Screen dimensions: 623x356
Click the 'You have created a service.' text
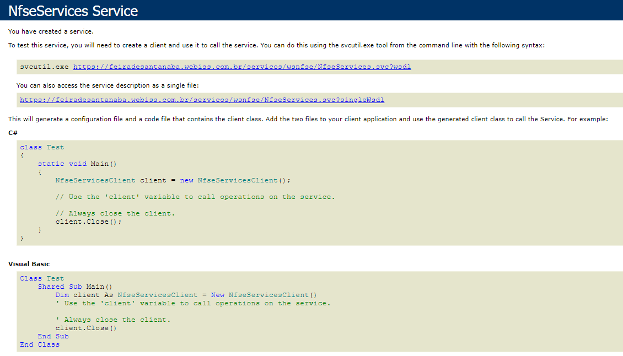click(x=51, y=31)
